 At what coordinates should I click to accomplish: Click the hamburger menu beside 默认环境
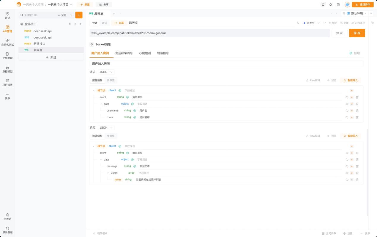371,13
